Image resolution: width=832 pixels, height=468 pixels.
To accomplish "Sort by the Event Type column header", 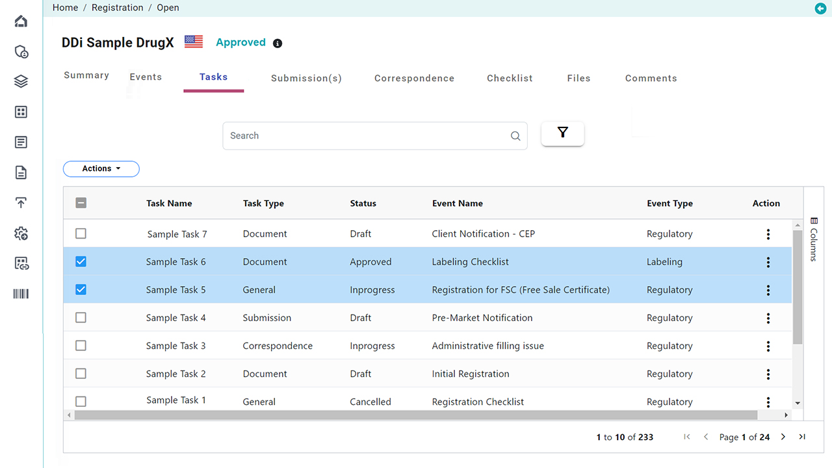I will [x=669, y=203].
